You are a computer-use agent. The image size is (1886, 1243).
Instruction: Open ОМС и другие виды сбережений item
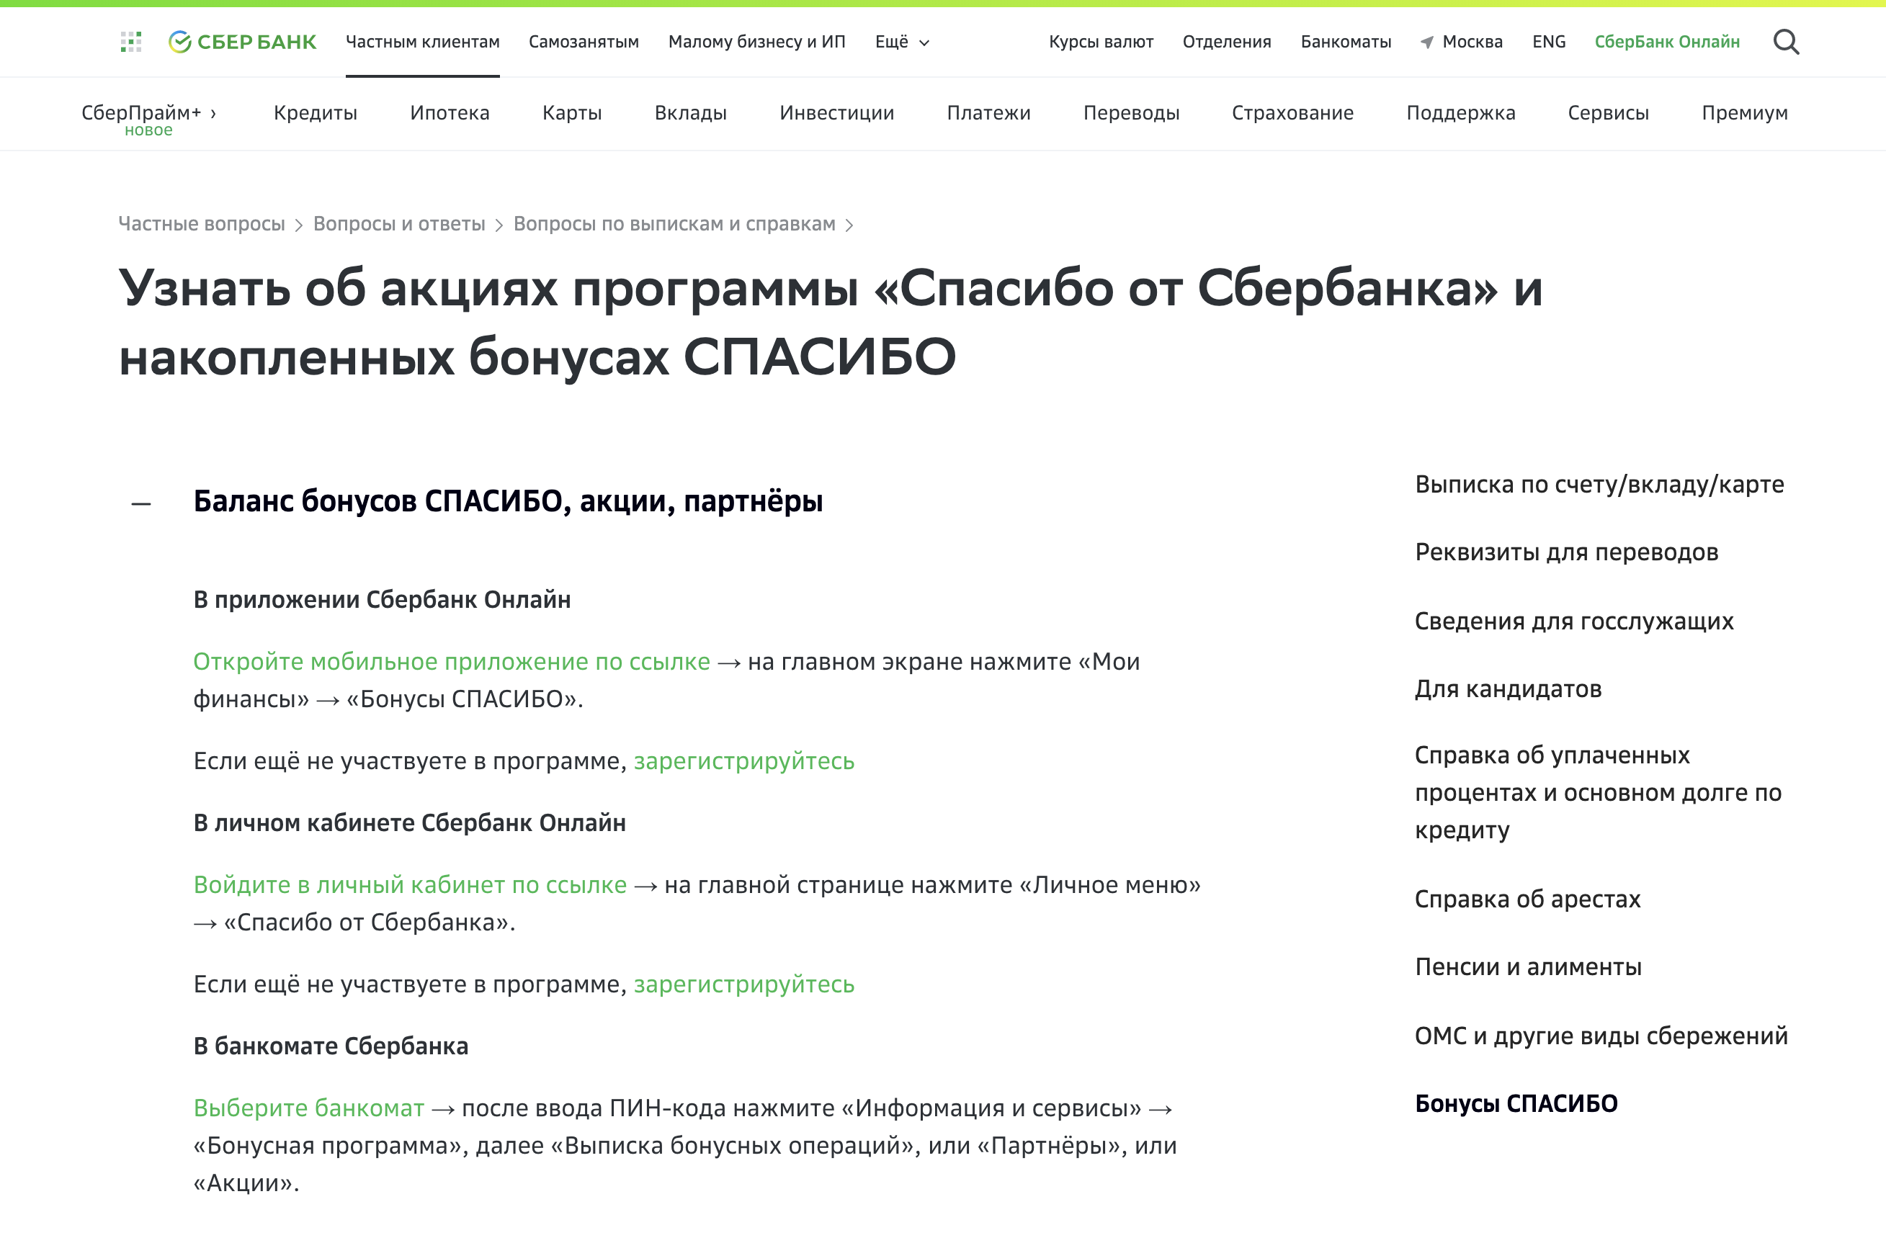1601,1036
